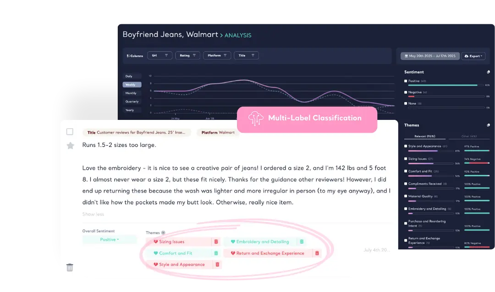Click Show less to collapse review
The image size is (495, 292).
click(93, 214)
